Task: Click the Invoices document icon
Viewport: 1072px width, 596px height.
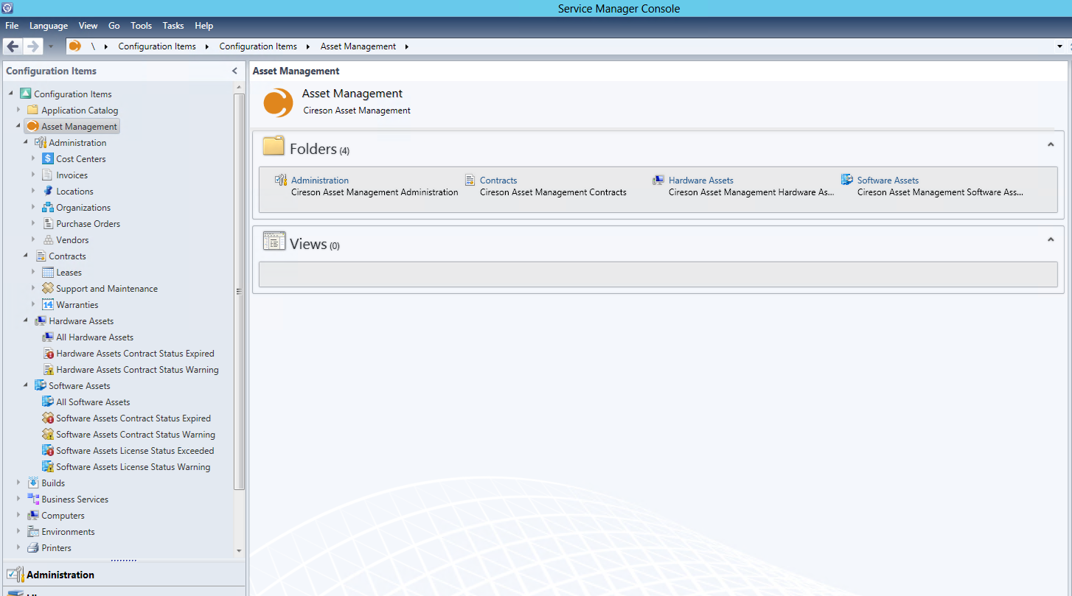Action: tap(48, 175)
